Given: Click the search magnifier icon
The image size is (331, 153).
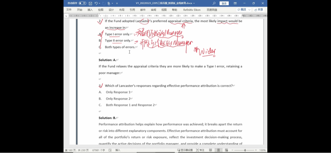Looking at the screenshot, I should pos(214,3).
